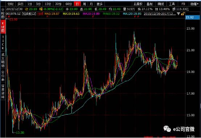
Task: Click the MA60:19.52 indicator label
Action: 111,14
